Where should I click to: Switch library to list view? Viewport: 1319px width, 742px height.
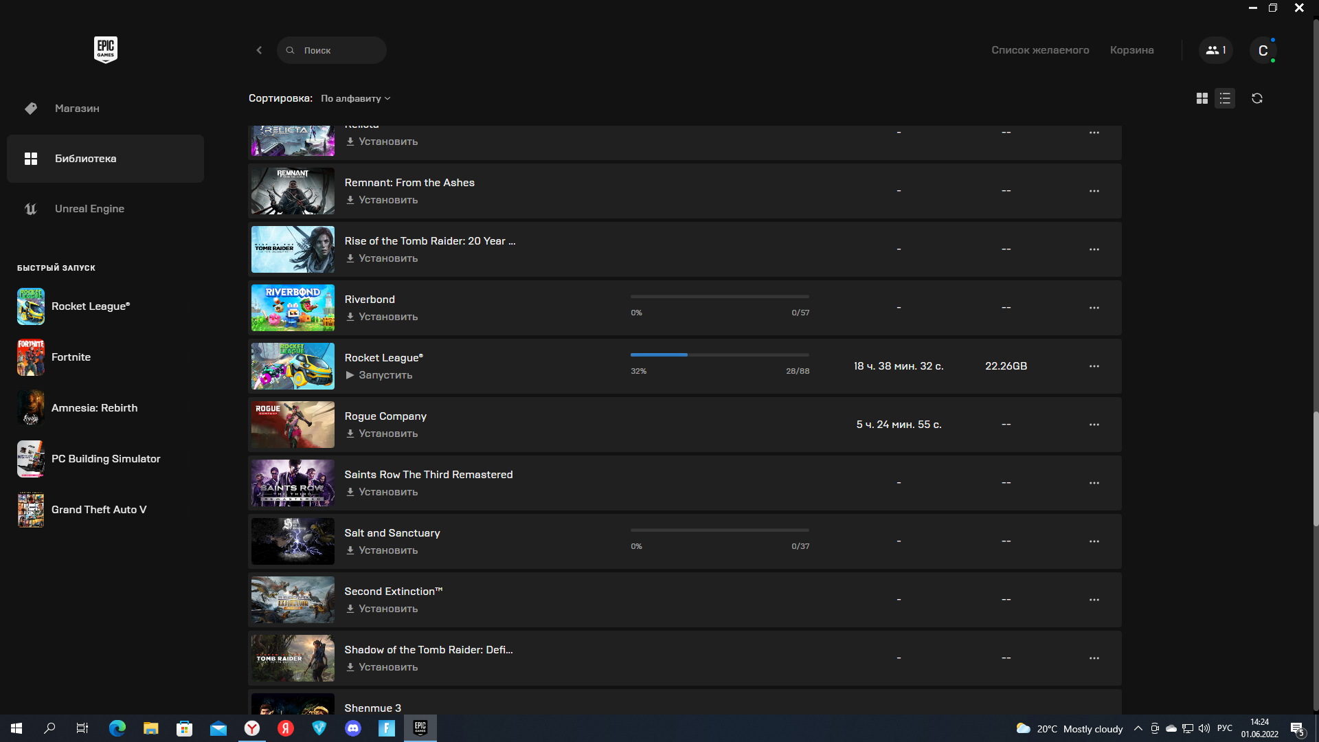point(1225,98)
